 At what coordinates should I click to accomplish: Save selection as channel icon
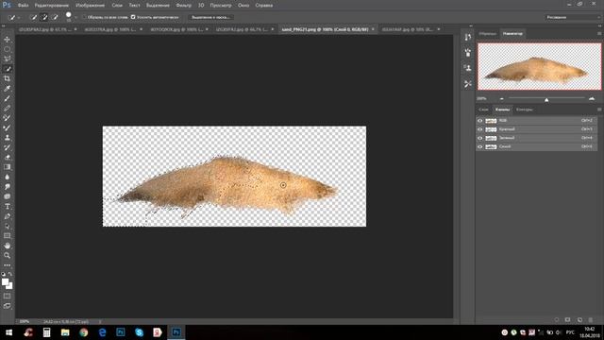click(x=568, y=320)
